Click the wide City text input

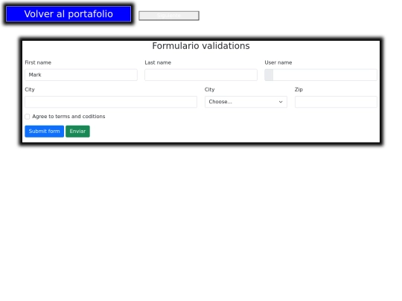tap(111, 102)
